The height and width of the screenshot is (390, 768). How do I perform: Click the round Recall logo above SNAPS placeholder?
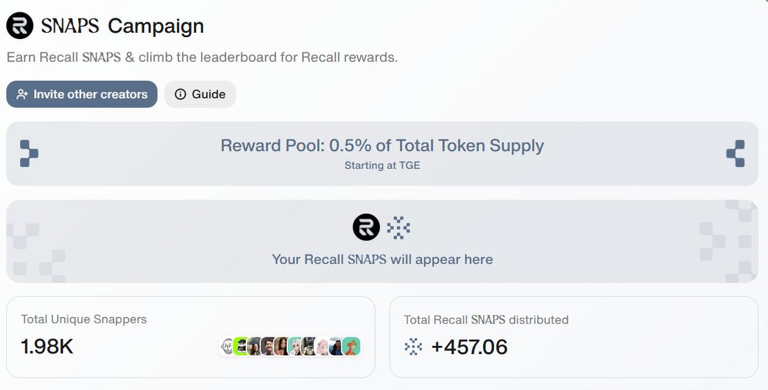(366, 227)
